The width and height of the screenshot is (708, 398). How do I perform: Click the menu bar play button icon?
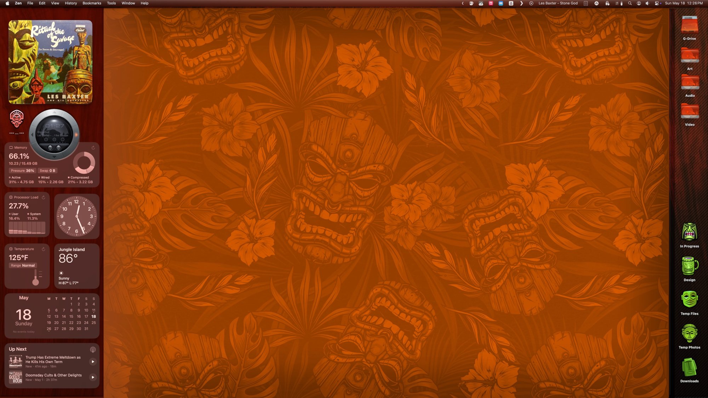pyautogui.click(x=531, y=3)
